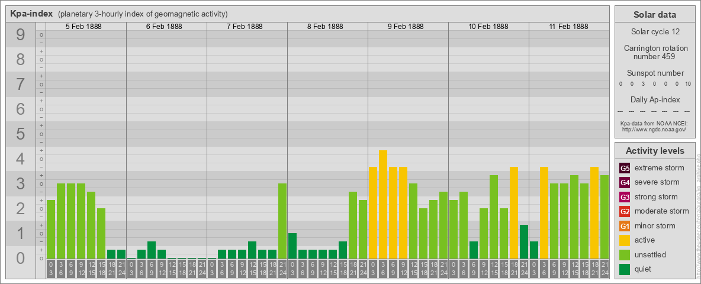
Task: Click the Kp scale number 4
Action: (20, 159)
